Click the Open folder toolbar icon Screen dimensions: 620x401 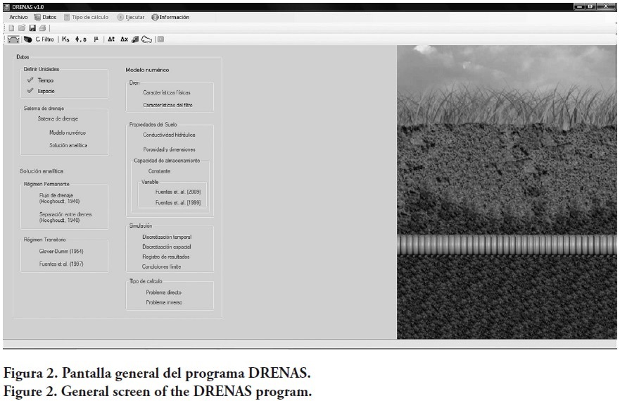click(22, 27)
